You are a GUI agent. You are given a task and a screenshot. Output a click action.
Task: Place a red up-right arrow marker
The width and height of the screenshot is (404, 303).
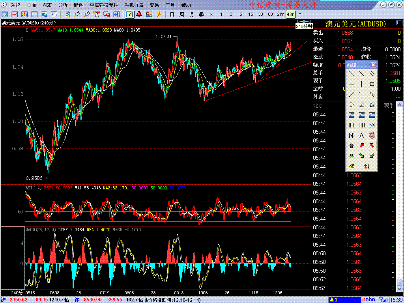click(x=362, y=146)
